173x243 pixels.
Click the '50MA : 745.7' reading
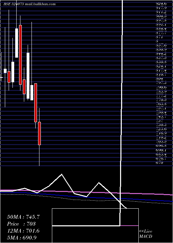23,217
